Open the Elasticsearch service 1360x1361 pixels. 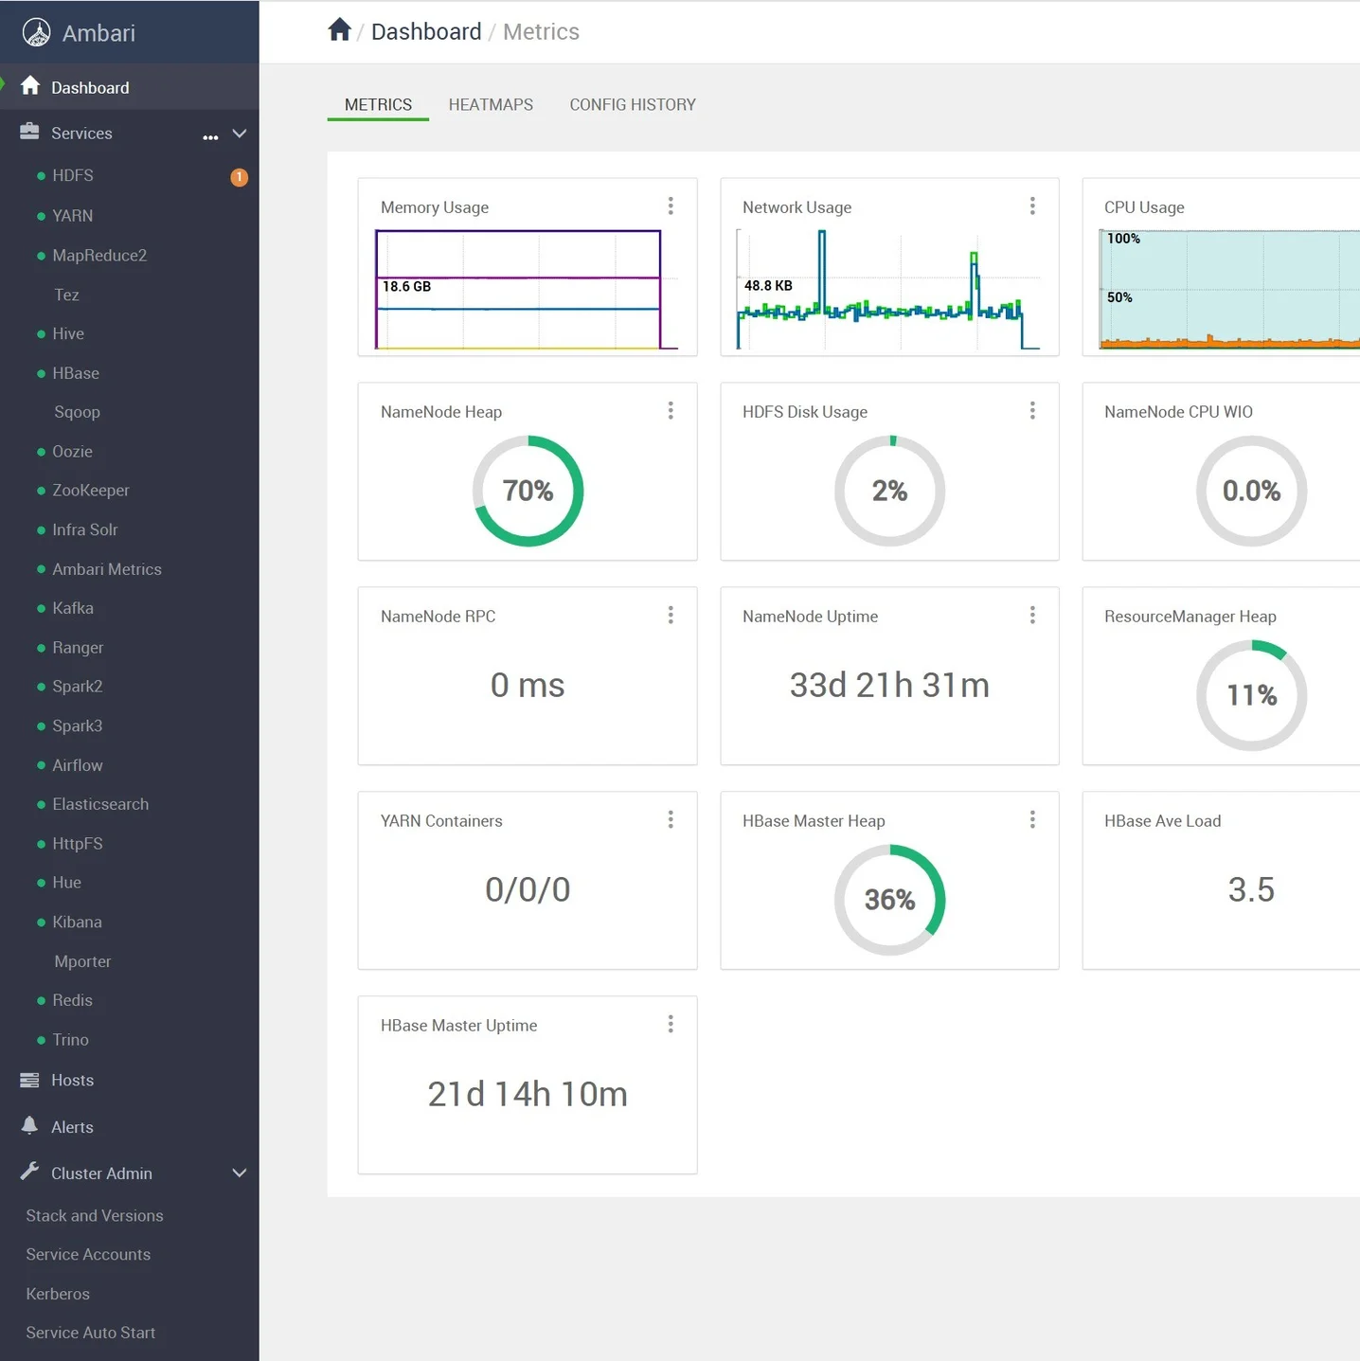click(100, 804)
